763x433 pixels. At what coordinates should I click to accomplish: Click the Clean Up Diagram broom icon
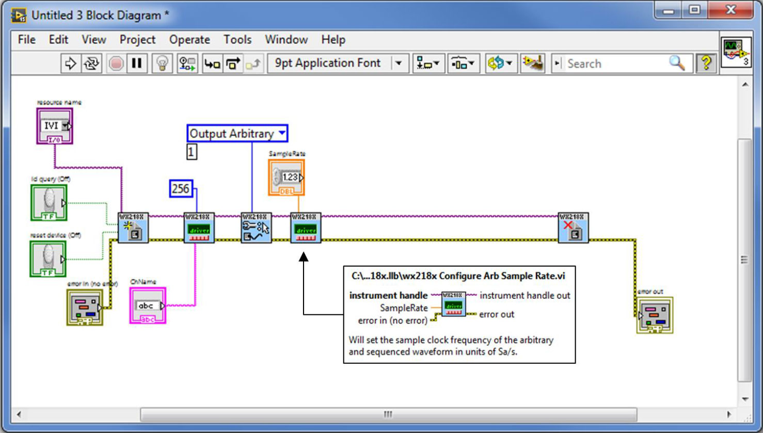(532, 63)
